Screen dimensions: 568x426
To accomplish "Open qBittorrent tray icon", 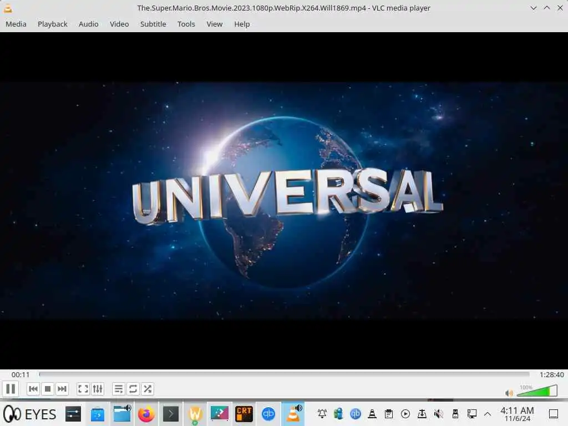I will pyautogui.click(x=356, y=414).
